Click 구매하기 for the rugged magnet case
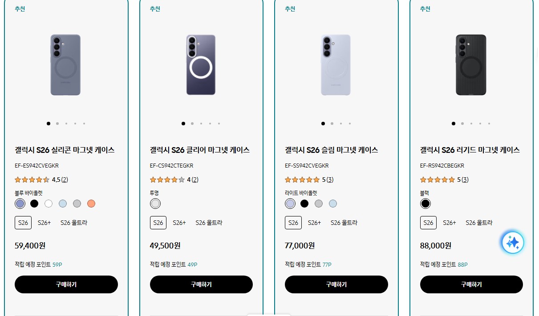The width and height of the screenshot is (539, 316). click(x=471, y=284)
